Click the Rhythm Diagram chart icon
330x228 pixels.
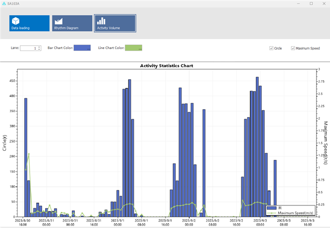click(x=59, y=21)
